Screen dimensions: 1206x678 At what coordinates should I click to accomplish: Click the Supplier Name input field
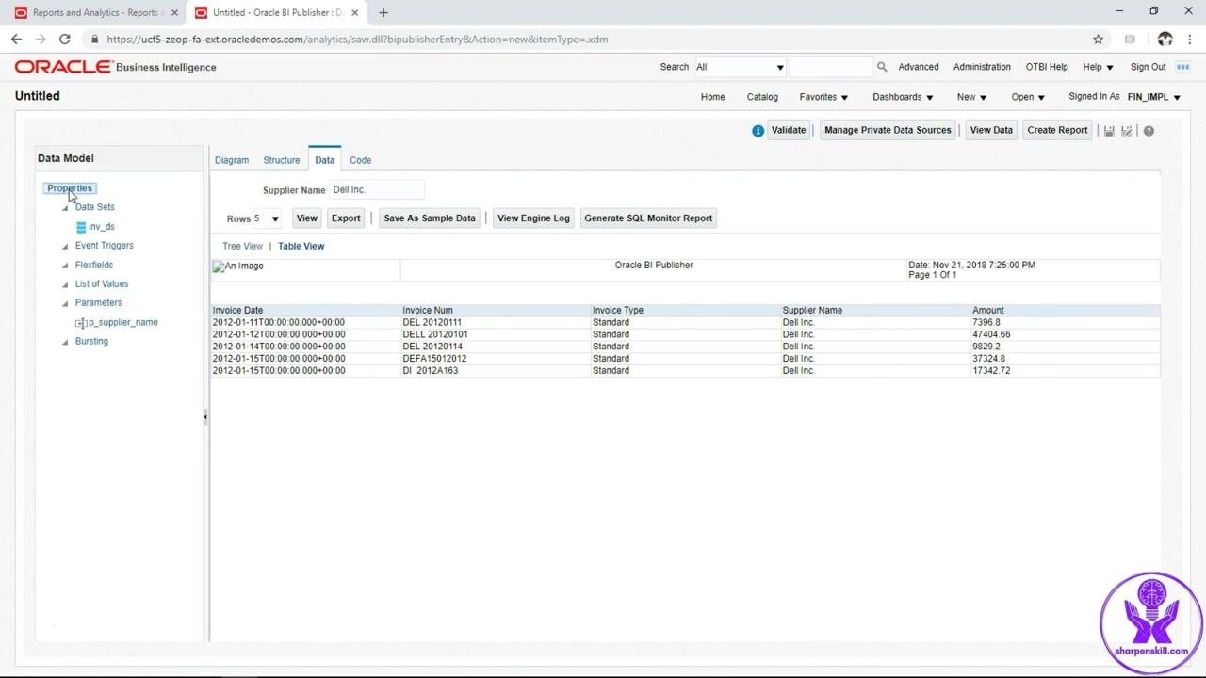[377, 190]
